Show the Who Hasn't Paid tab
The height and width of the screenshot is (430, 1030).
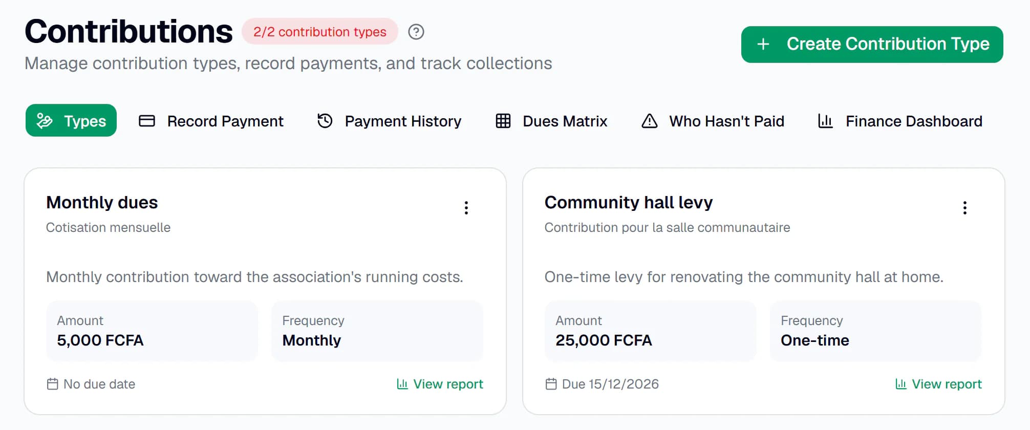coord(713,121)
